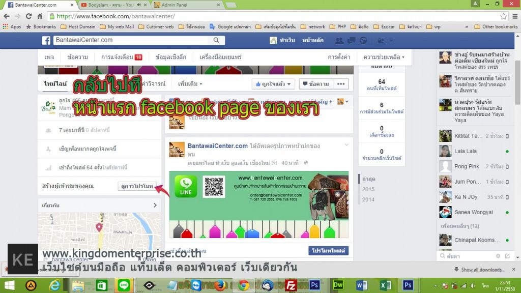The image size is (521, 293).
Task: Open the Messenger messages icon
Action: click(351, 41)
